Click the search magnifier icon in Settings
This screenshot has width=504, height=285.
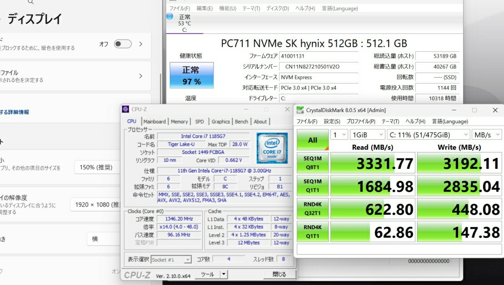30,2
